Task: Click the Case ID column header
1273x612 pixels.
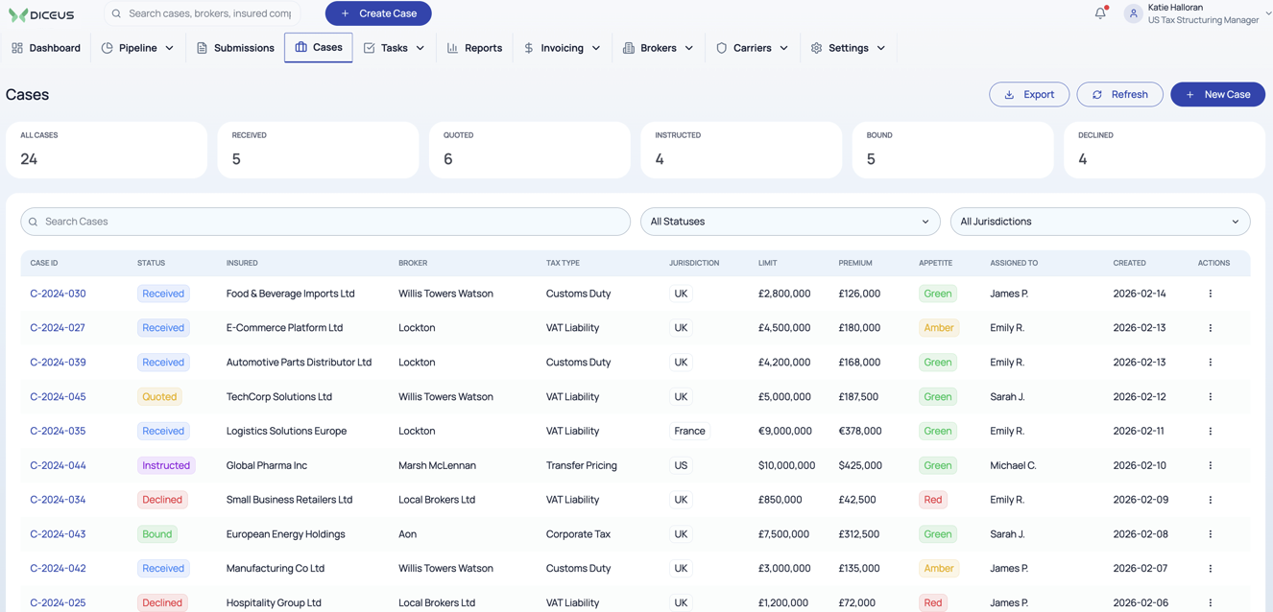Action: coord(44,263)
